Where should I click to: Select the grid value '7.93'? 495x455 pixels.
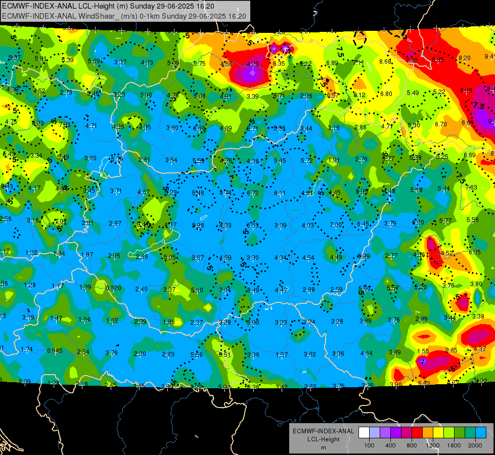[x=65, y=125]
